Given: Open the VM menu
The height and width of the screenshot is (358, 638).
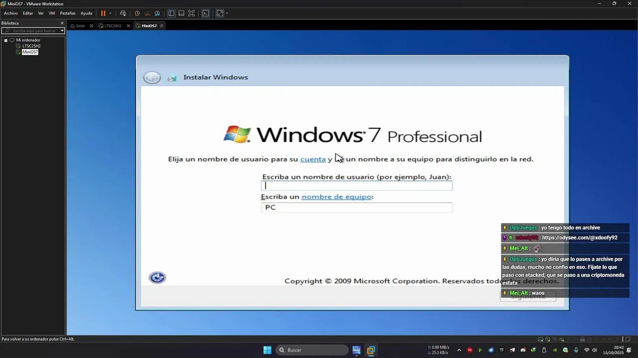Looking at the screenshot, I should (52, 13).
